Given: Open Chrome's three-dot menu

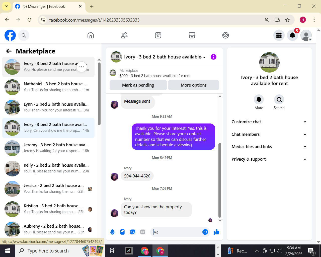Looking at the screenshot, I should (314, 20).
